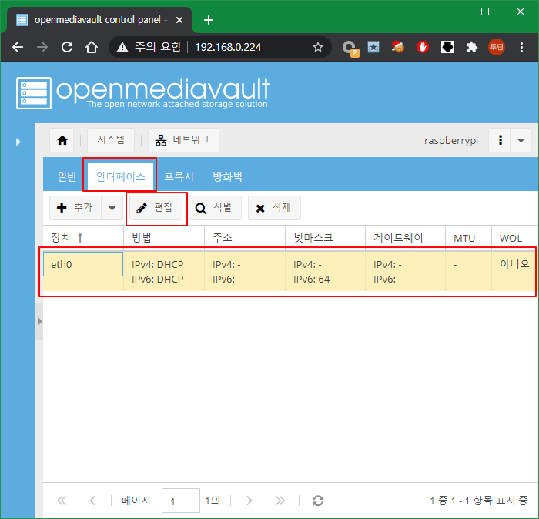
Task: Switch to the 프록시 tab
Action: (179, 176)
